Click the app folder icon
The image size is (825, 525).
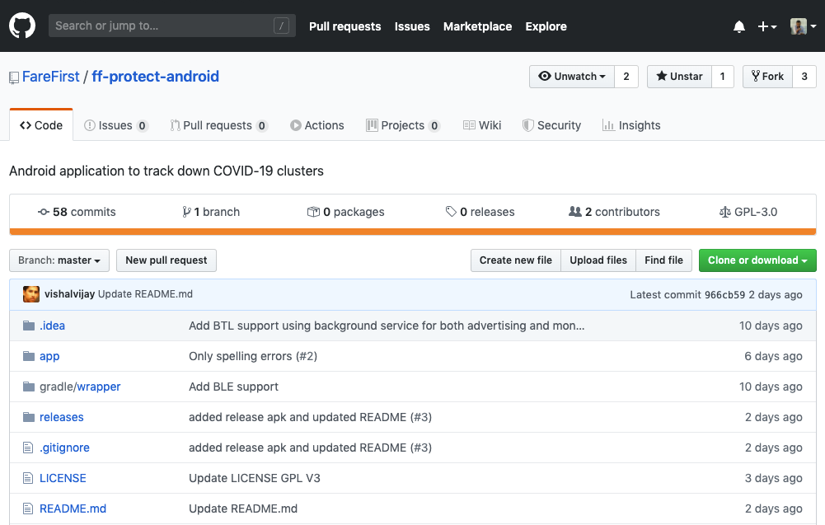coord(28,356)
